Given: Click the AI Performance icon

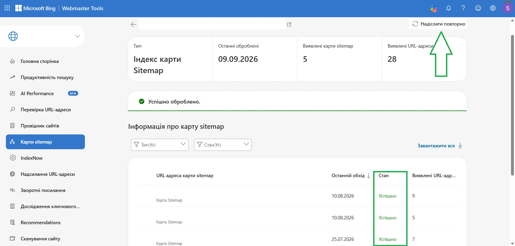Looking at the screenshot, I should click(12, 93).
